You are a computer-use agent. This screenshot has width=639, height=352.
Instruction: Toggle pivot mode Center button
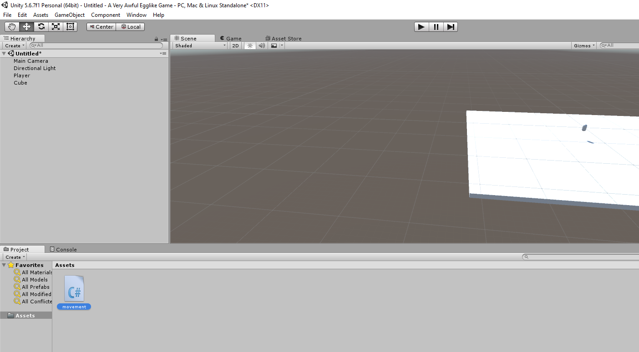(x=101, y=27)
